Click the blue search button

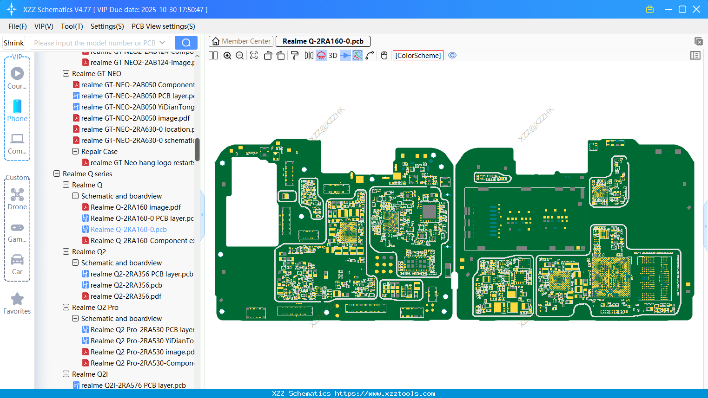click(186, 43)
